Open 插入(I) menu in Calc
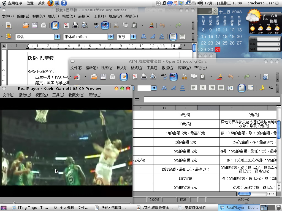The width and height of the screenshot is (282, 211). (122, 68)
